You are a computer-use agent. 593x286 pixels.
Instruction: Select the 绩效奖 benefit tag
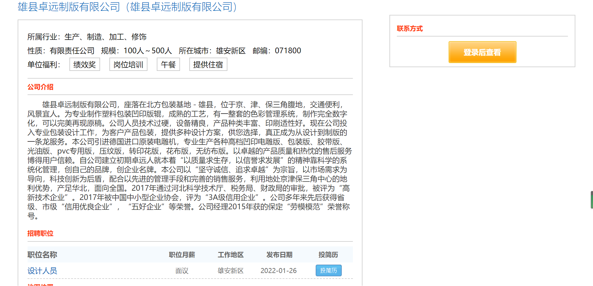pyautogui.click(x=85, y=64)
